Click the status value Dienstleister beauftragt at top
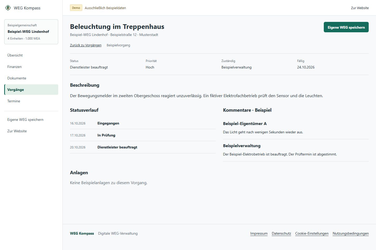 pyautogui.click(x=89, y=67)
